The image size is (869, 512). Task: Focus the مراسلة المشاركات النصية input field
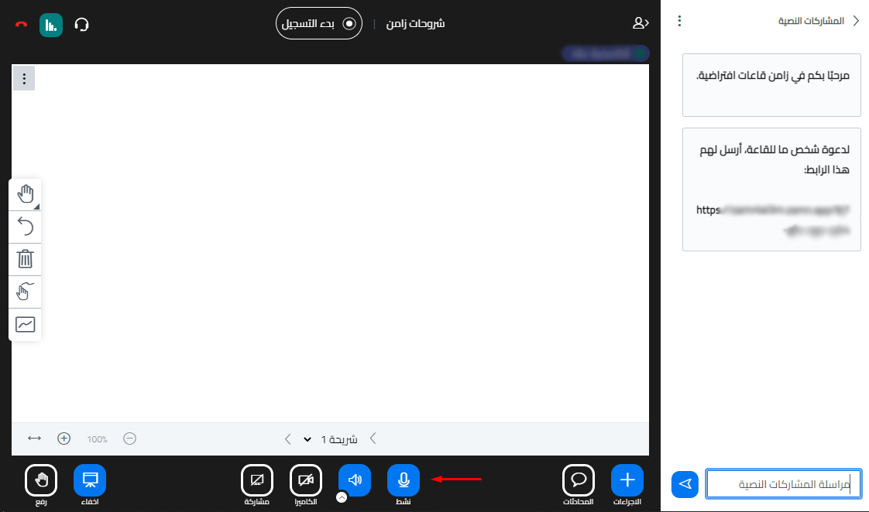[x=783, y=484]
